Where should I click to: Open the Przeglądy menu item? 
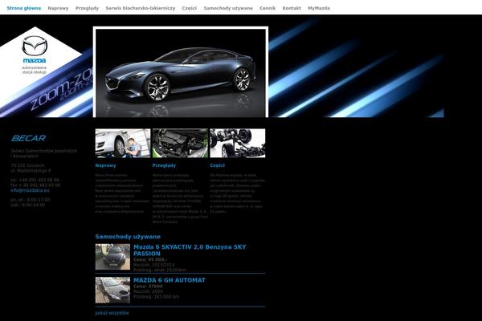click(x=87, y=8)
